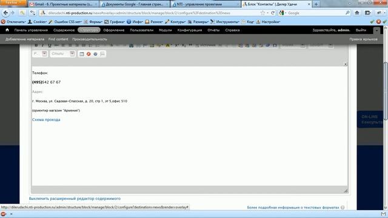Viewport: 388px width, 218px height.
Task: Reload the page with the refresh icon
Action: click(273, 13)
